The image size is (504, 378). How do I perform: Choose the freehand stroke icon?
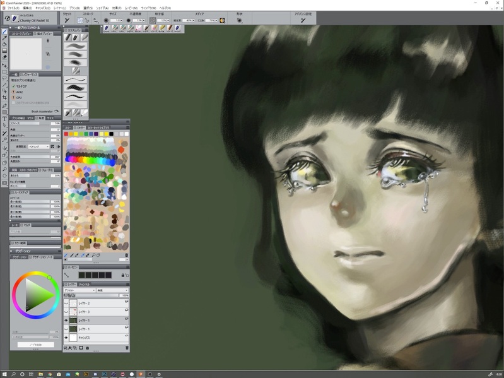pos(80,20)
